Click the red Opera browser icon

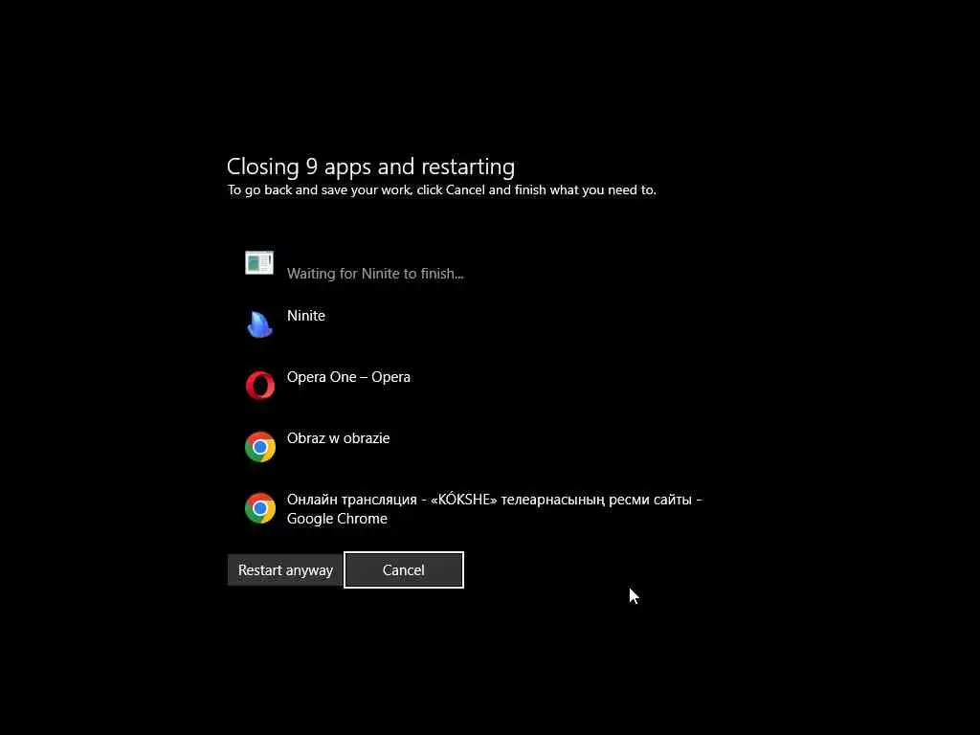260,385
